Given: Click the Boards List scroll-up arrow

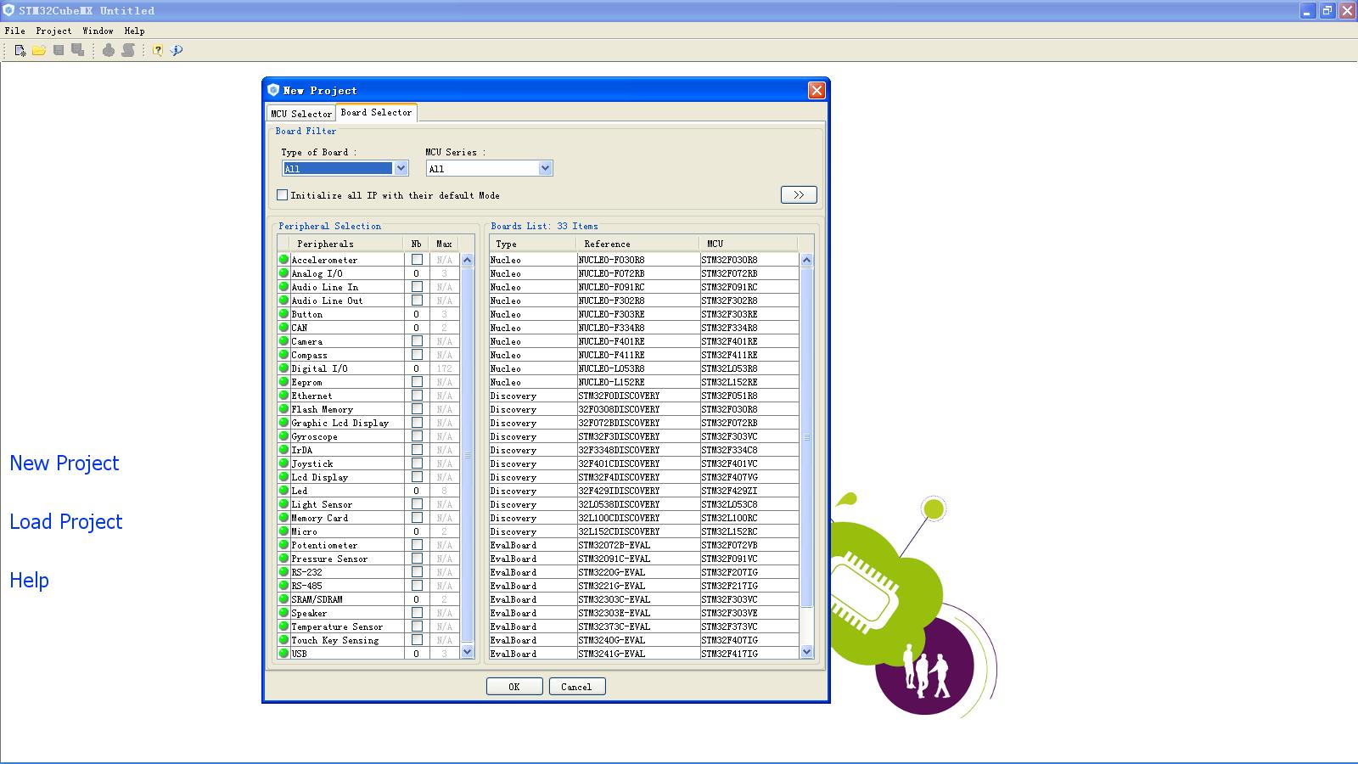Looking at the screenshot, I should [x=807, y=260].
